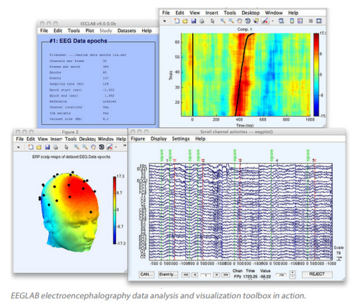
Task: Select Data Cursor tool in Comp. 1 window
Action: [x=256, y=21]
